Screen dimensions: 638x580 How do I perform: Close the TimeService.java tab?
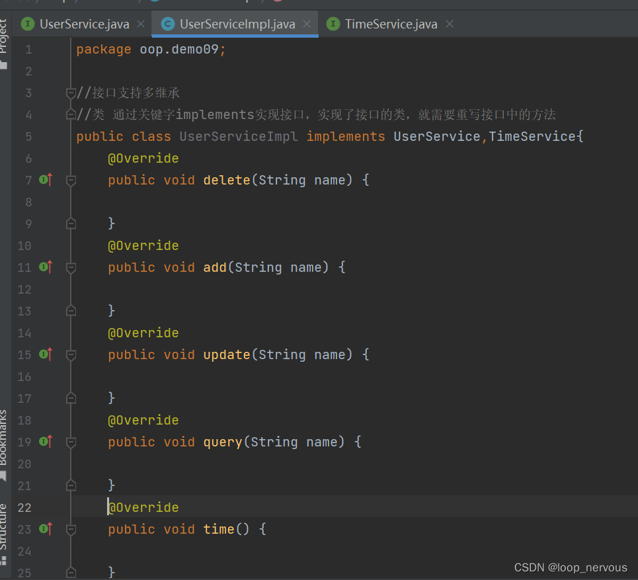(x=449, y=24)
